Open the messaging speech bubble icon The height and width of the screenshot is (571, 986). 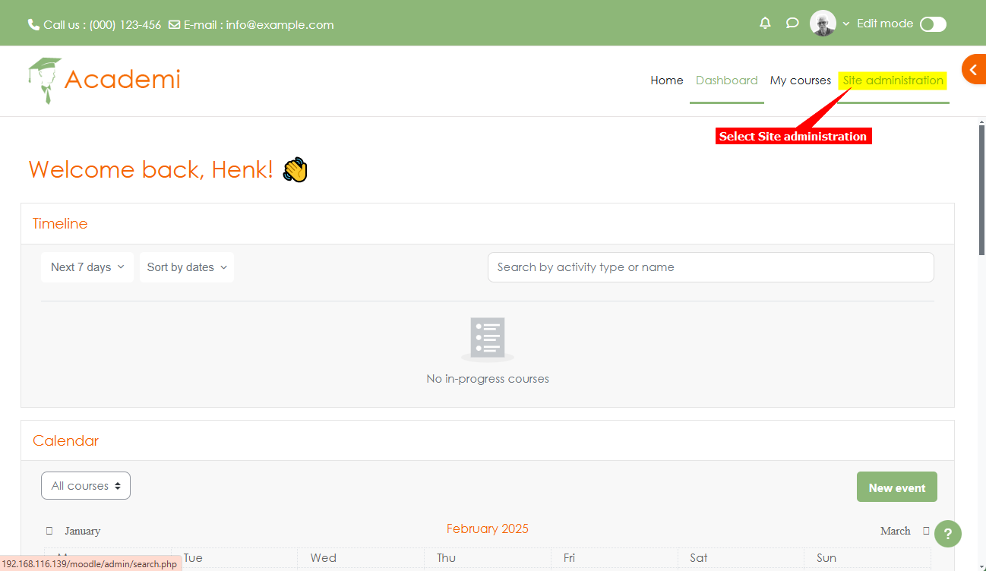[x=792, y=24]
